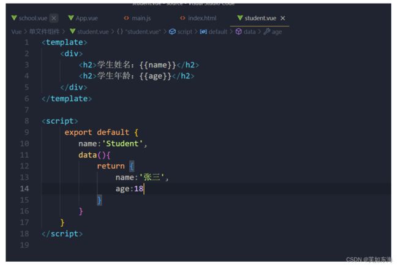Close the student.vue tab
This screenshot has width=398, height=266.
pyautogui.click(x=283, y=18)
